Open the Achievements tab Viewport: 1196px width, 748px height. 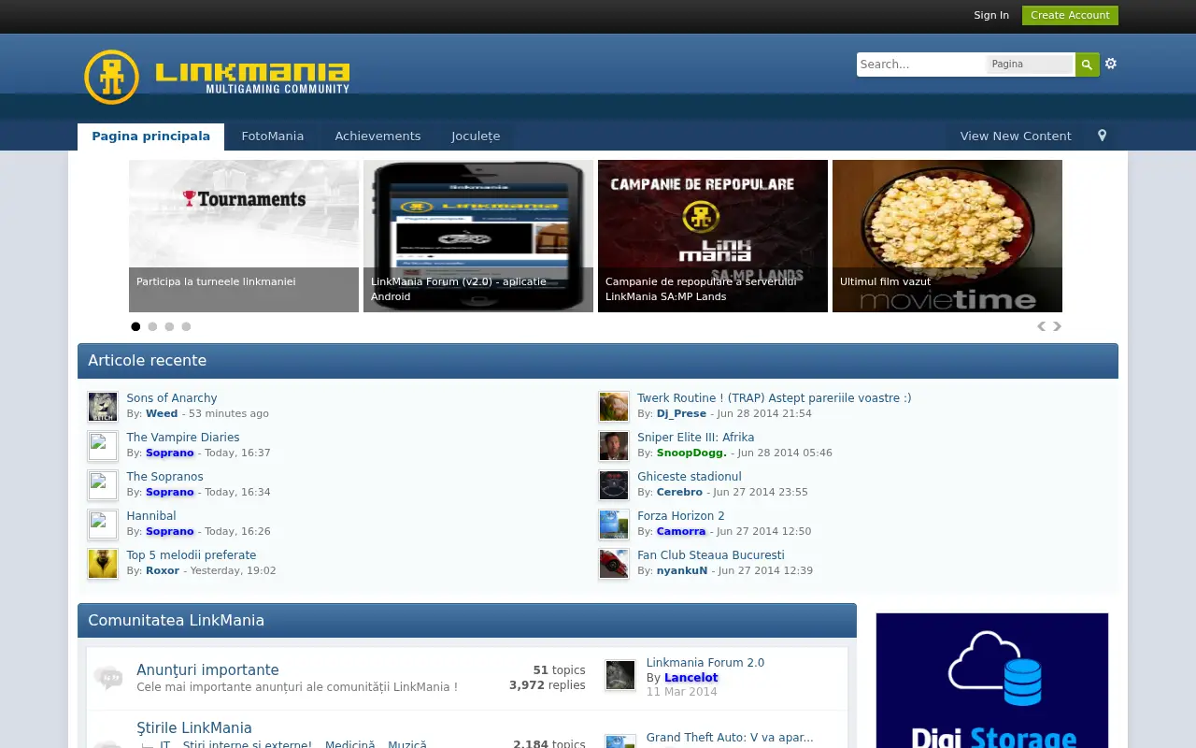(x=377, y=137)
